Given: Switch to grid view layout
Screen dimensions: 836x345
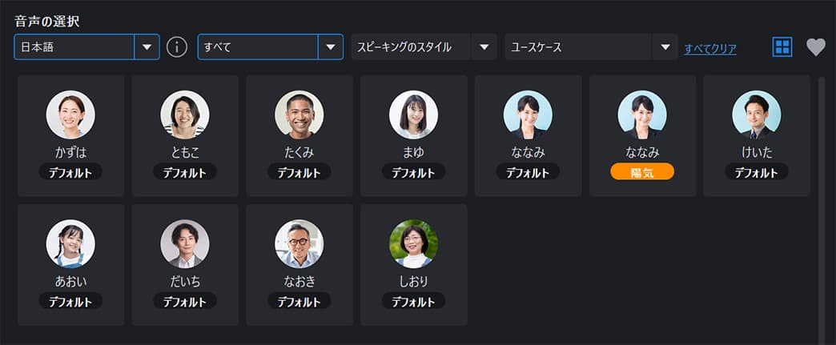Looking at the screenshot, I should pyautogui.click(x=782, y=47).
